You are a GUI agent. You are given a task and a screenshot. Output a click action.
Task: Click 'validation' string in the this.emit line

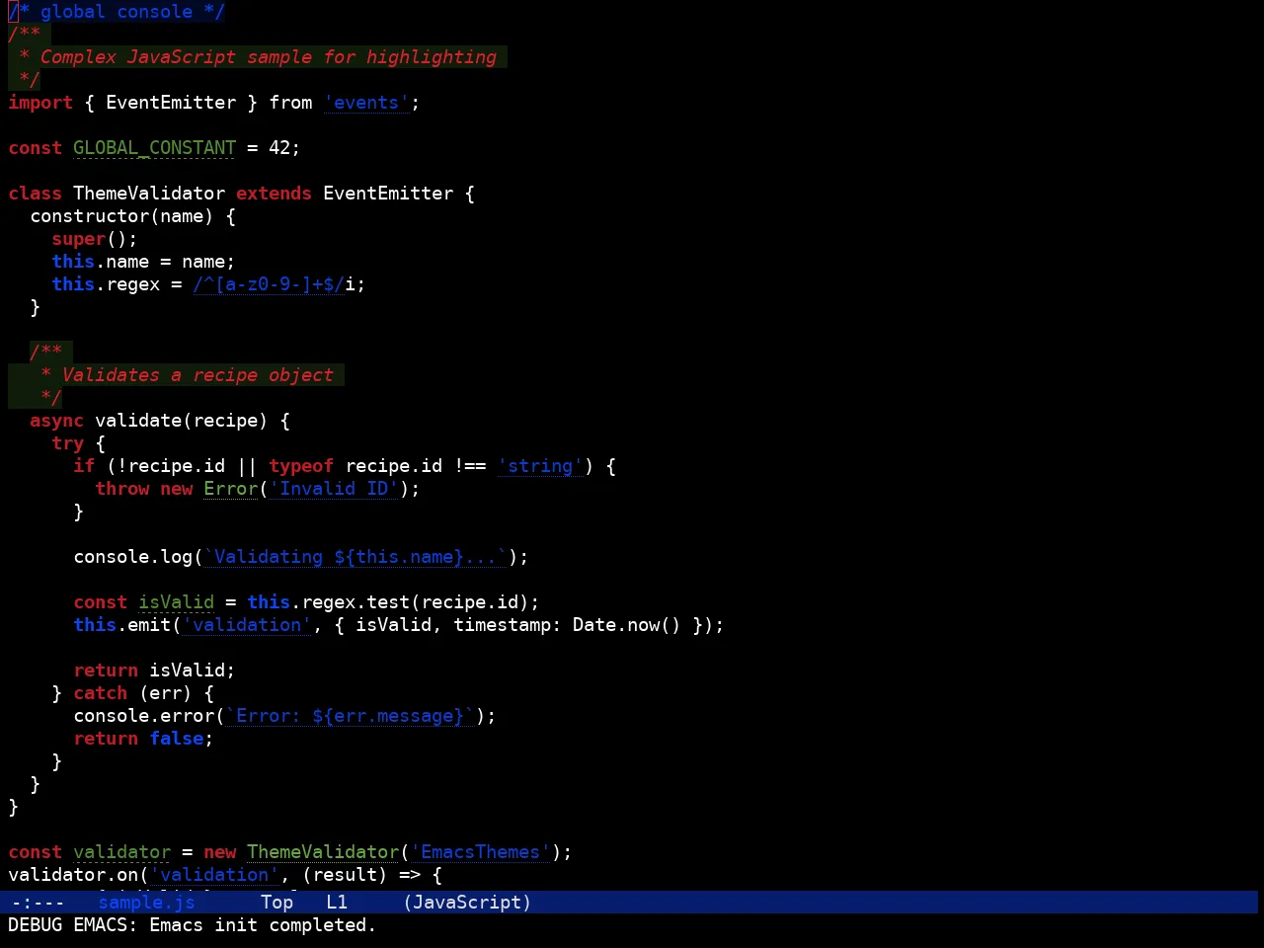tap(247, 625)
